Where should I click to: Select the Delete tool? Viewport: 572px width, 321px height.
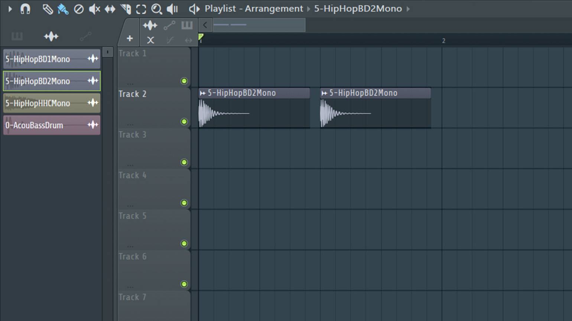point(79,9)
